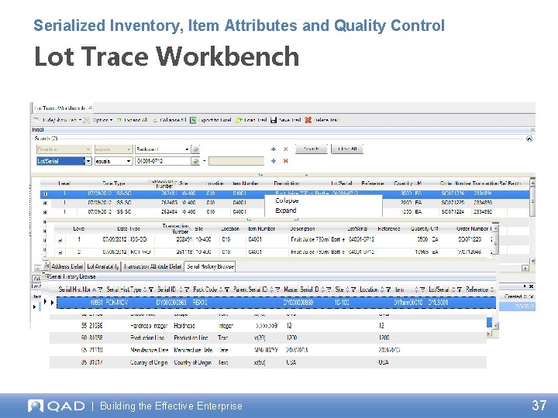The image size is (558, 418).
Task: Select the Manufacture Date attribute row
Action: (x=267, y=350)
